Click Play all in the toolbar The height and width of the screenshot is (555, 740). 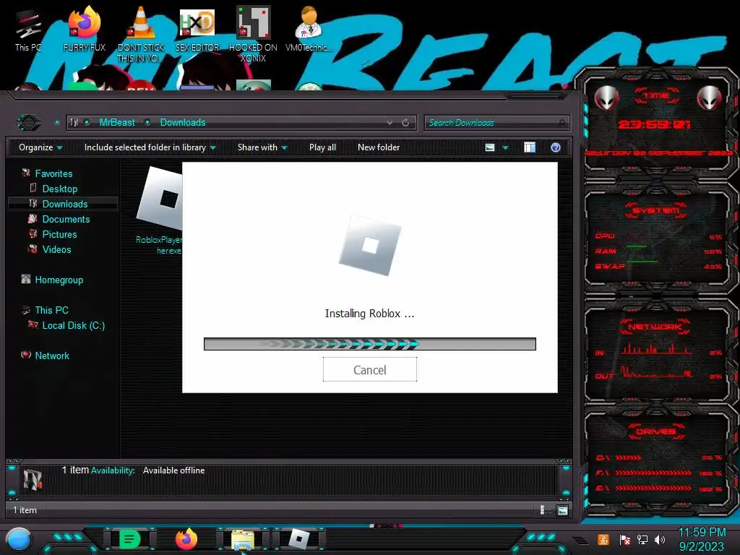[x=322, y=147]
